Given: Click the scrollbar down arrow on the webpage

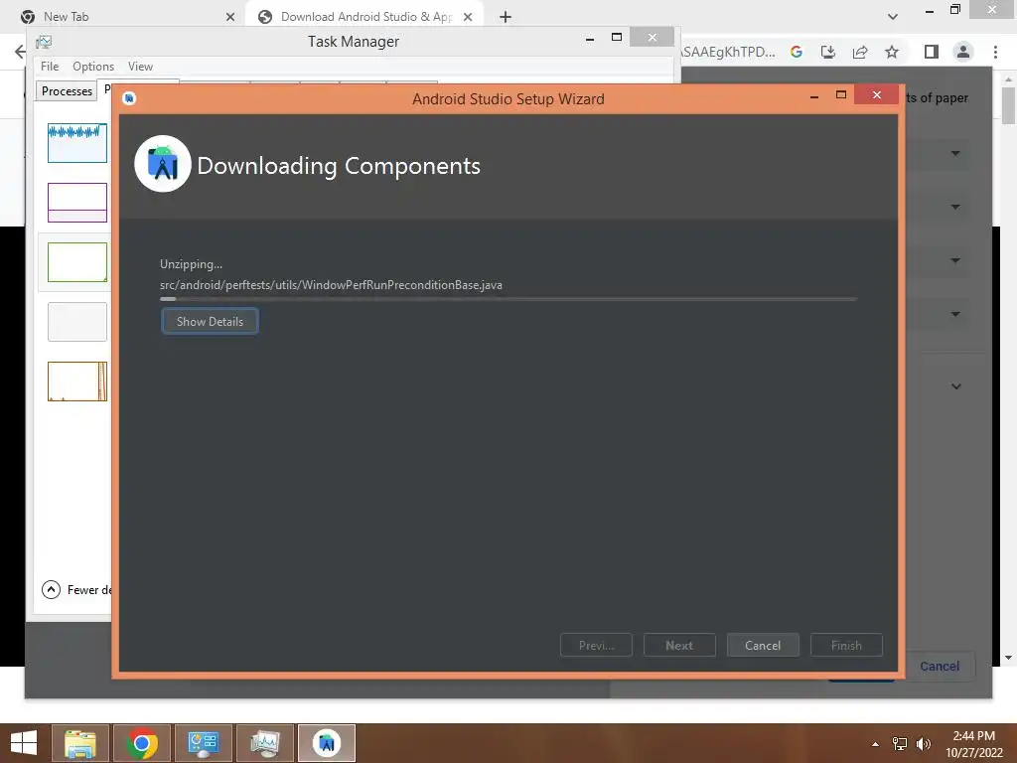Looking at the screenshot, I should click(1008, 658).
